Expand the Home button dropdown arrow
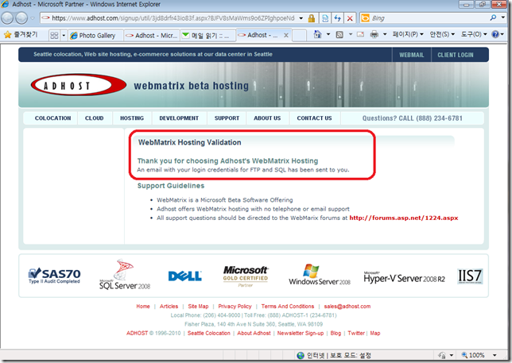The width and height of the screenshot is (512, 363). (x=328, y=34)
